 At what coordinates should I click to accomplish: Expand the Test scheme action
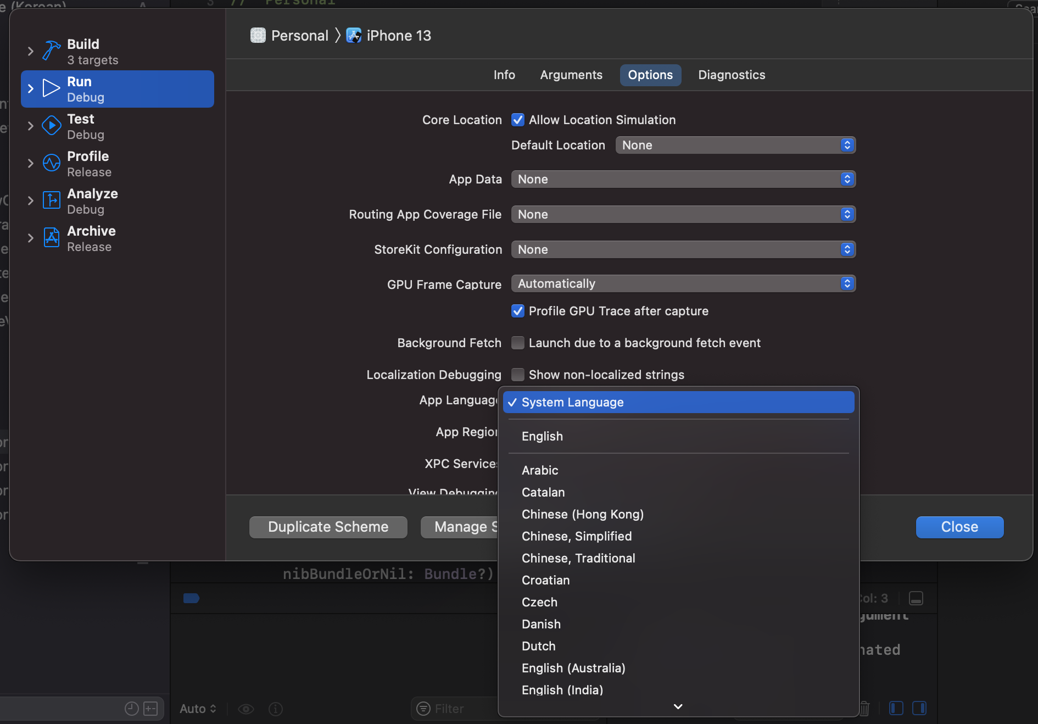[31, 126]
